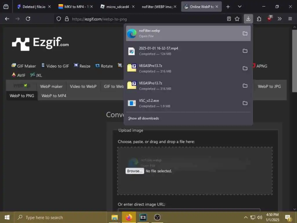297x223 pixels.
Task: Open Firefox View in the tab bar
Action: click(x=6, y=7)
